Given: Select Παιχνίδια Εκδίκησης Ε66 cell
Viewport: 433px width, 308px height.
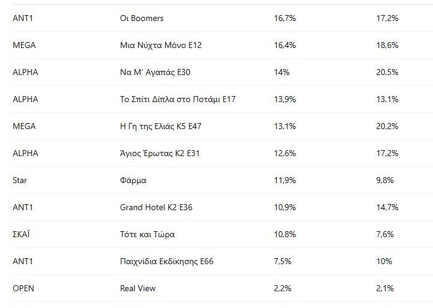Looking at the screenshot, I should [167, 261].
